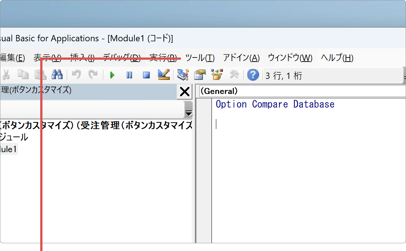Image resolution: width=406 pixels, height=251 pixels.
Task: Open VBA Help with the question mark icon
Action: (x=253, y=75)
